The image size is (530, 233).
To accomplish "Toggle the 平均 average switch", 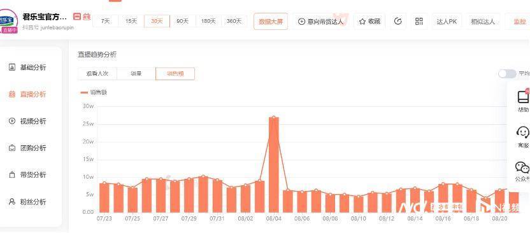I will coord(507,74).
